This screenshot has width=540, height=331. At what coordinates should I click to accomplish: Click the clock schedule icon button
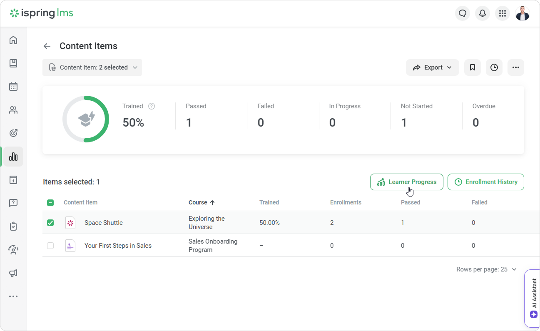click(x=494, y=67)
